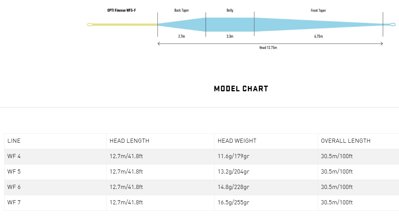The width and height of the screenshot is (399, 216).
Task: Click the Front Taper label
Action: pos(318,11)
